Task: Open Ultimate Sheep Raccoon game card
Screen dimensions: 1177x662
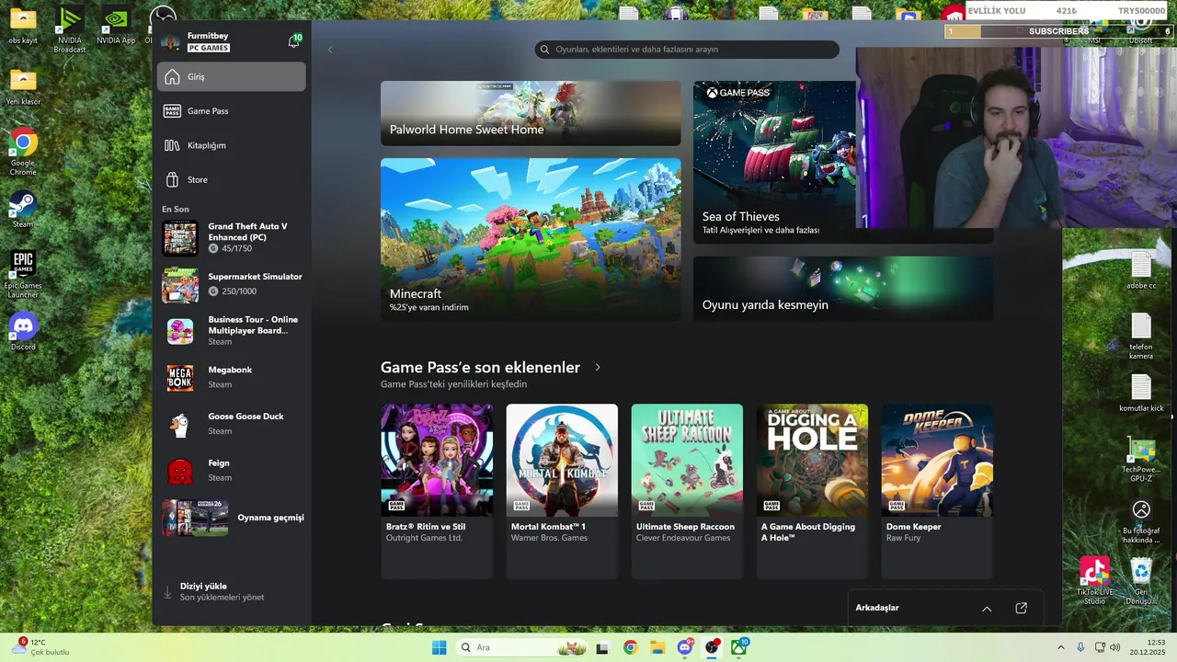Action: 687,491
